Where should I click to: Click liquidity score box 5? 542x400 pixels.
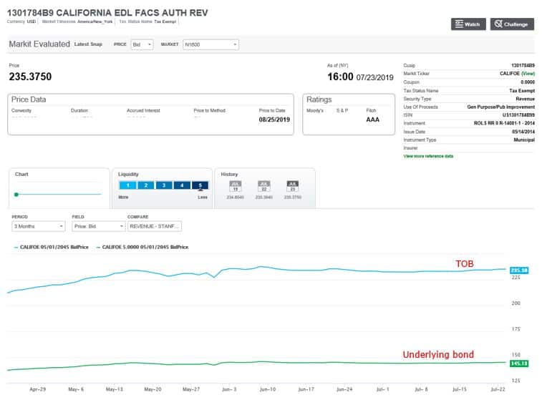[x=200, y=185]
